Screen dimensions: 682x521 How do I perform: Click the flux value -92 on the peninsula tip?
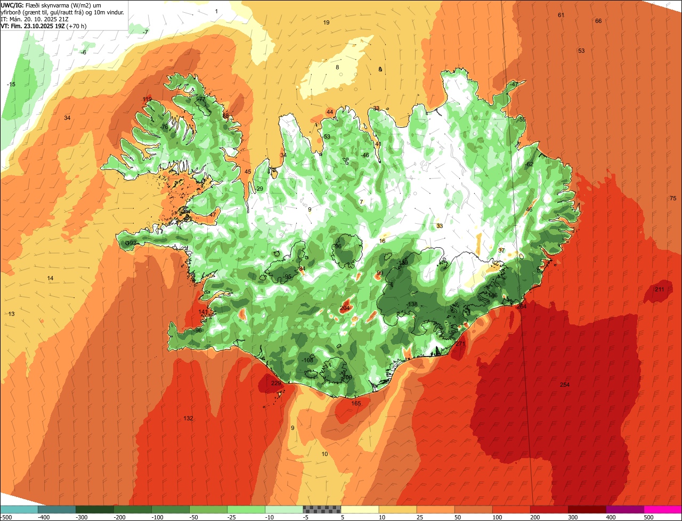131,243
